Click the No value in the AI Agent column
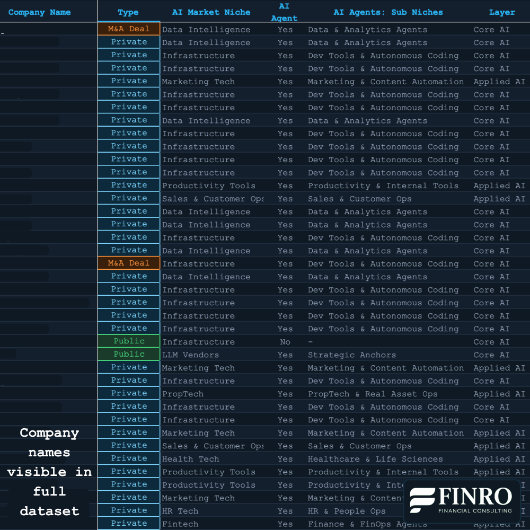 point(285,341)
